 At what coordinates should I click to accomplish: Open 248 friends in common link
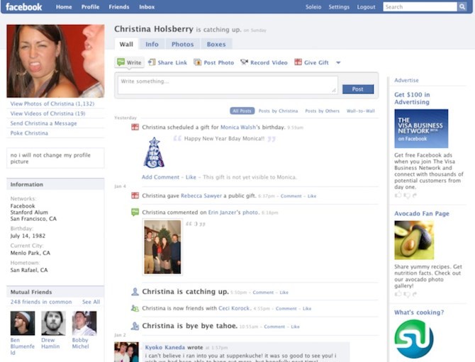pos(41,302)
